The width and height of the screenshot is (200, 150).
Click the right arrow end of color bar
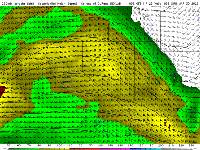(194, 149)
